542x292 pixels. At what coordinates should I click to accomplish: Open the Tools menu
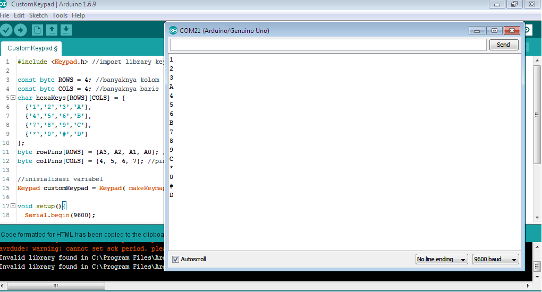click(x=60, y=15)
